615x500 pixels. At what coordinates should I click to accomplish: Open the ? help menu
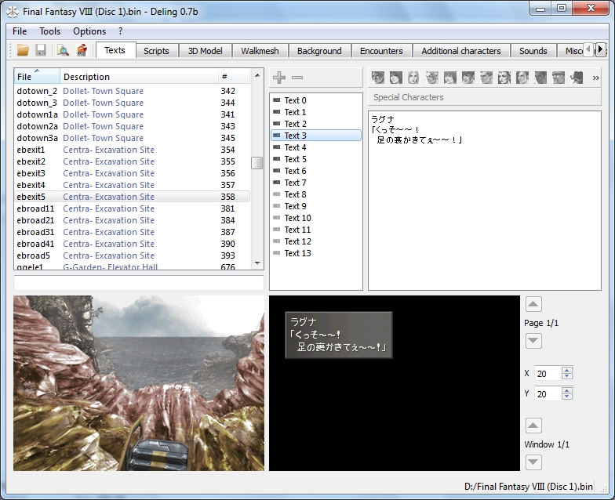(121, 31)
